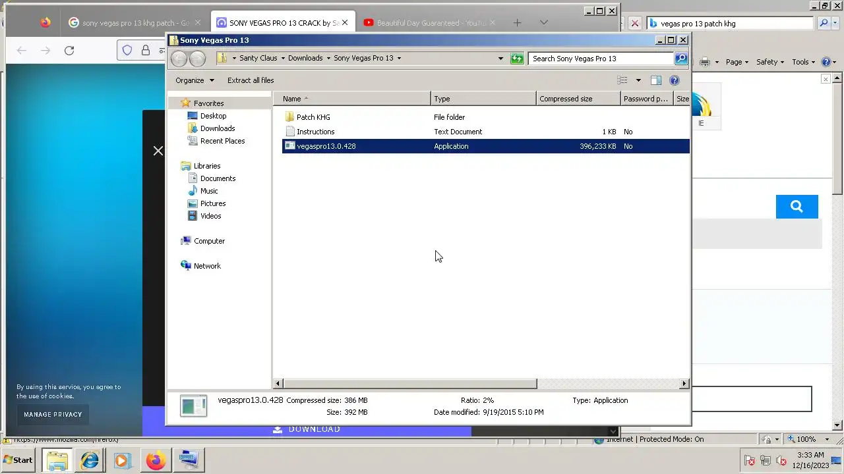The image size is (844, 474).
Task: Stop loading button in Internet Explorer
Action: (x=634, y=23)
